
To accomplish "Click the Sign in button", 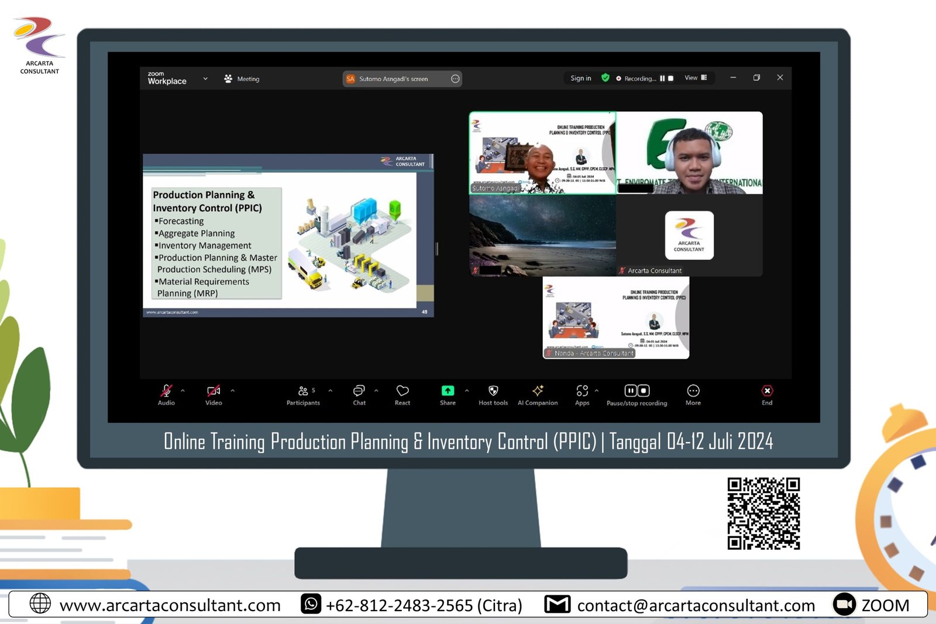I will pyautogui.click(x=580, y=78).
